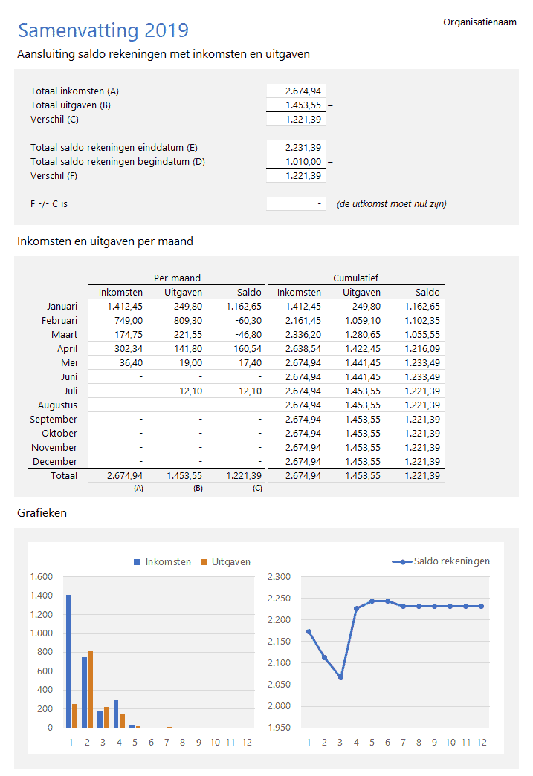
Task: Click the lowest line chart point at month 3
Action: pos(340,677)
